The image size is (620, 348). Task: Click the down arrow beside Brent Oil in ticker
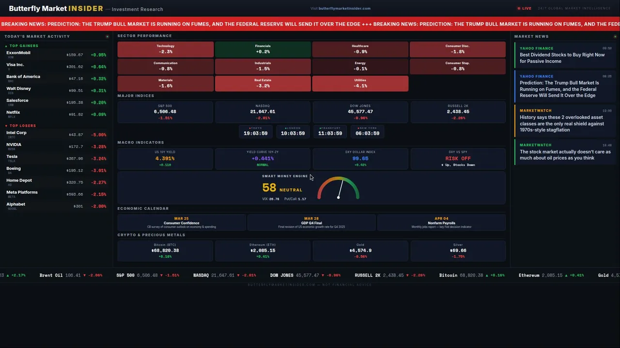coord(85,275)
